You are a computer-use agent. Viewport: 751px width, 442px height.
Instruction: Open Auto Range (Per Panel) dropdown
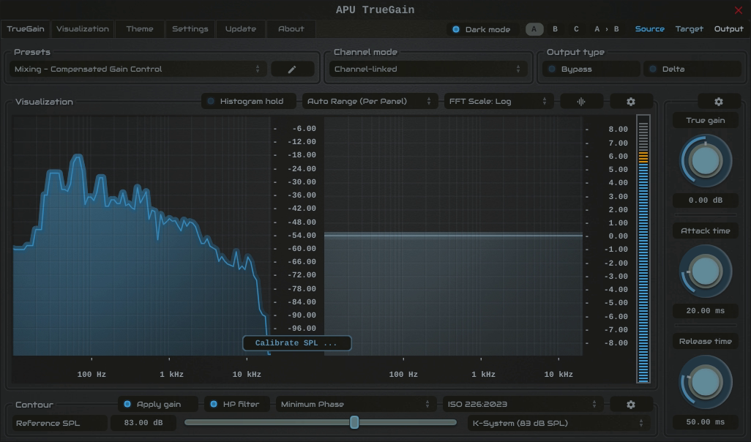click(370, 102)
